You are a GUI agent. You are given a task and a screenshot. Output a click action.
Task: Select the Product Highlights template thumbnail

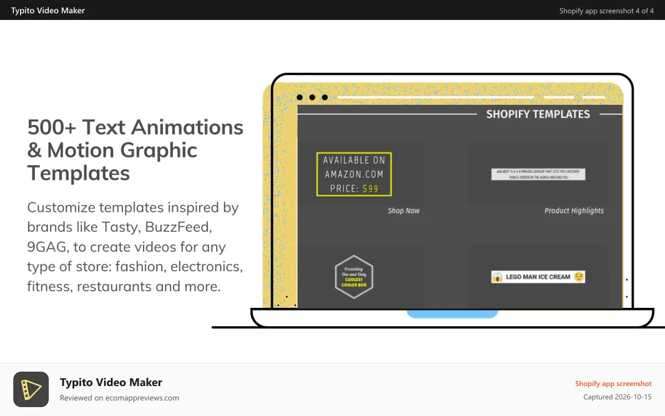[538, 174]
